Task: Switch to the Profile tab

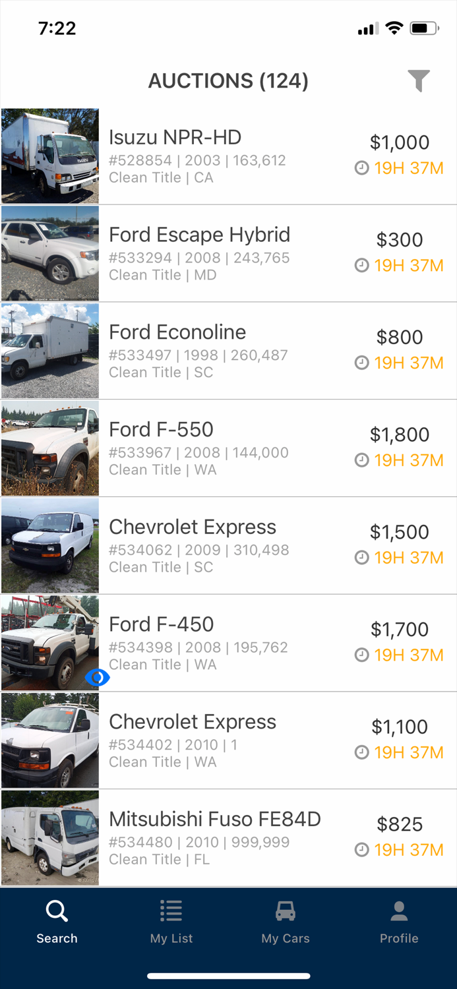Action: 399,922
